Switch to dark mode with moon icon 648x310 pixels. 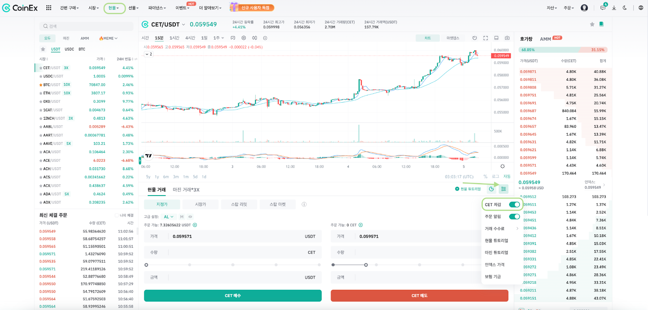[x=625, y=8]
